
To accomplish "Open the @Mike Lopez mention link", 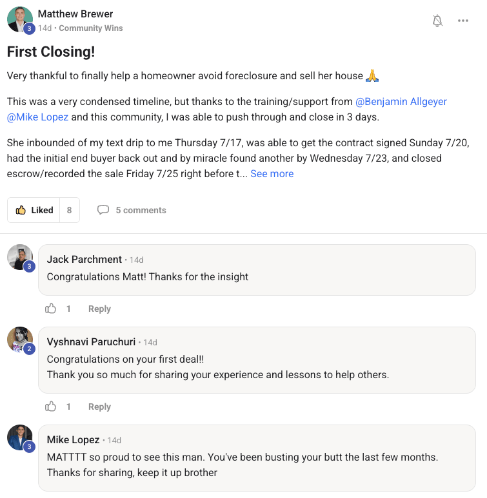I will tap(37, 117).
